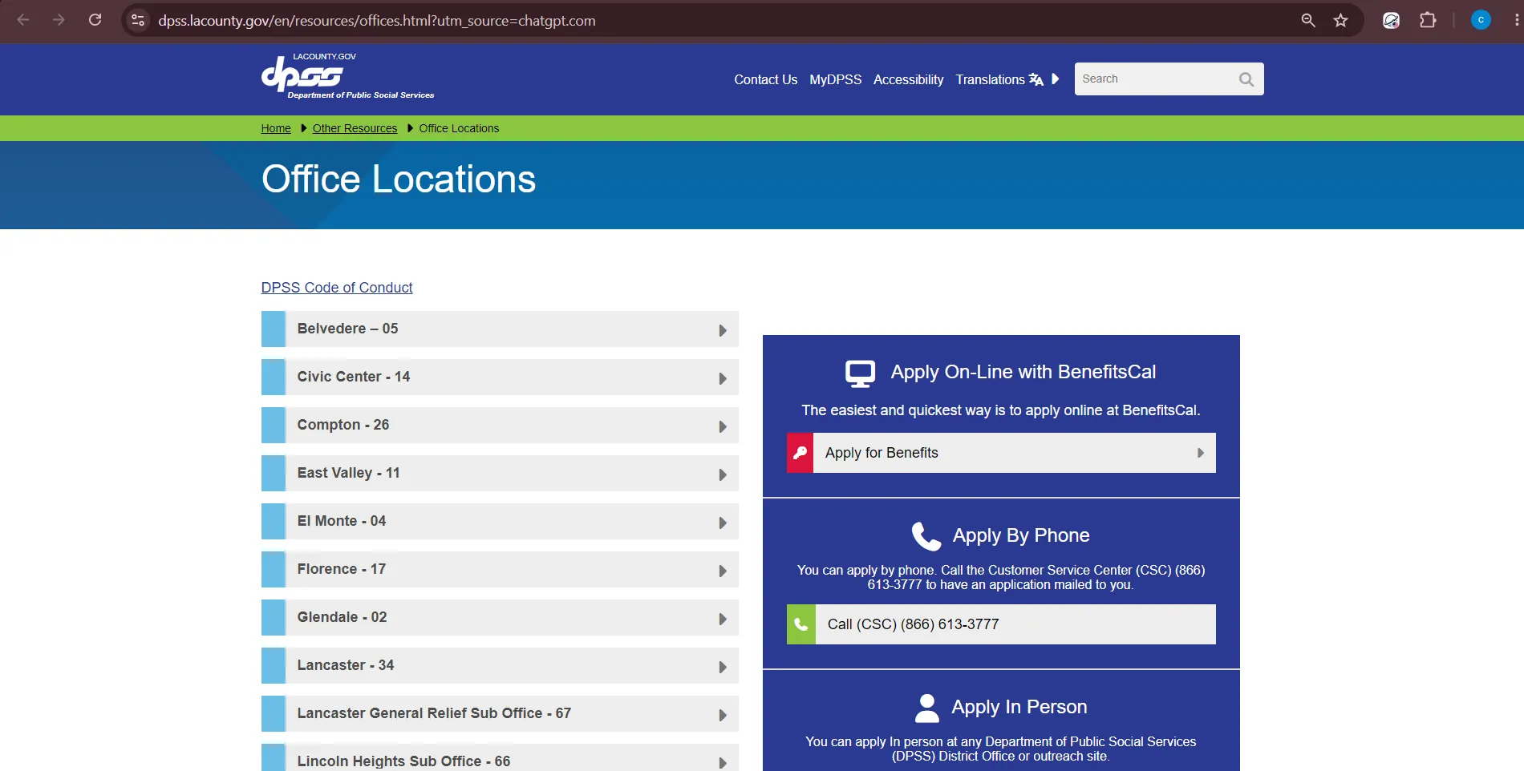
Task: Open the Translations arrow dropdown
Action: click(x=1056, y=79)
